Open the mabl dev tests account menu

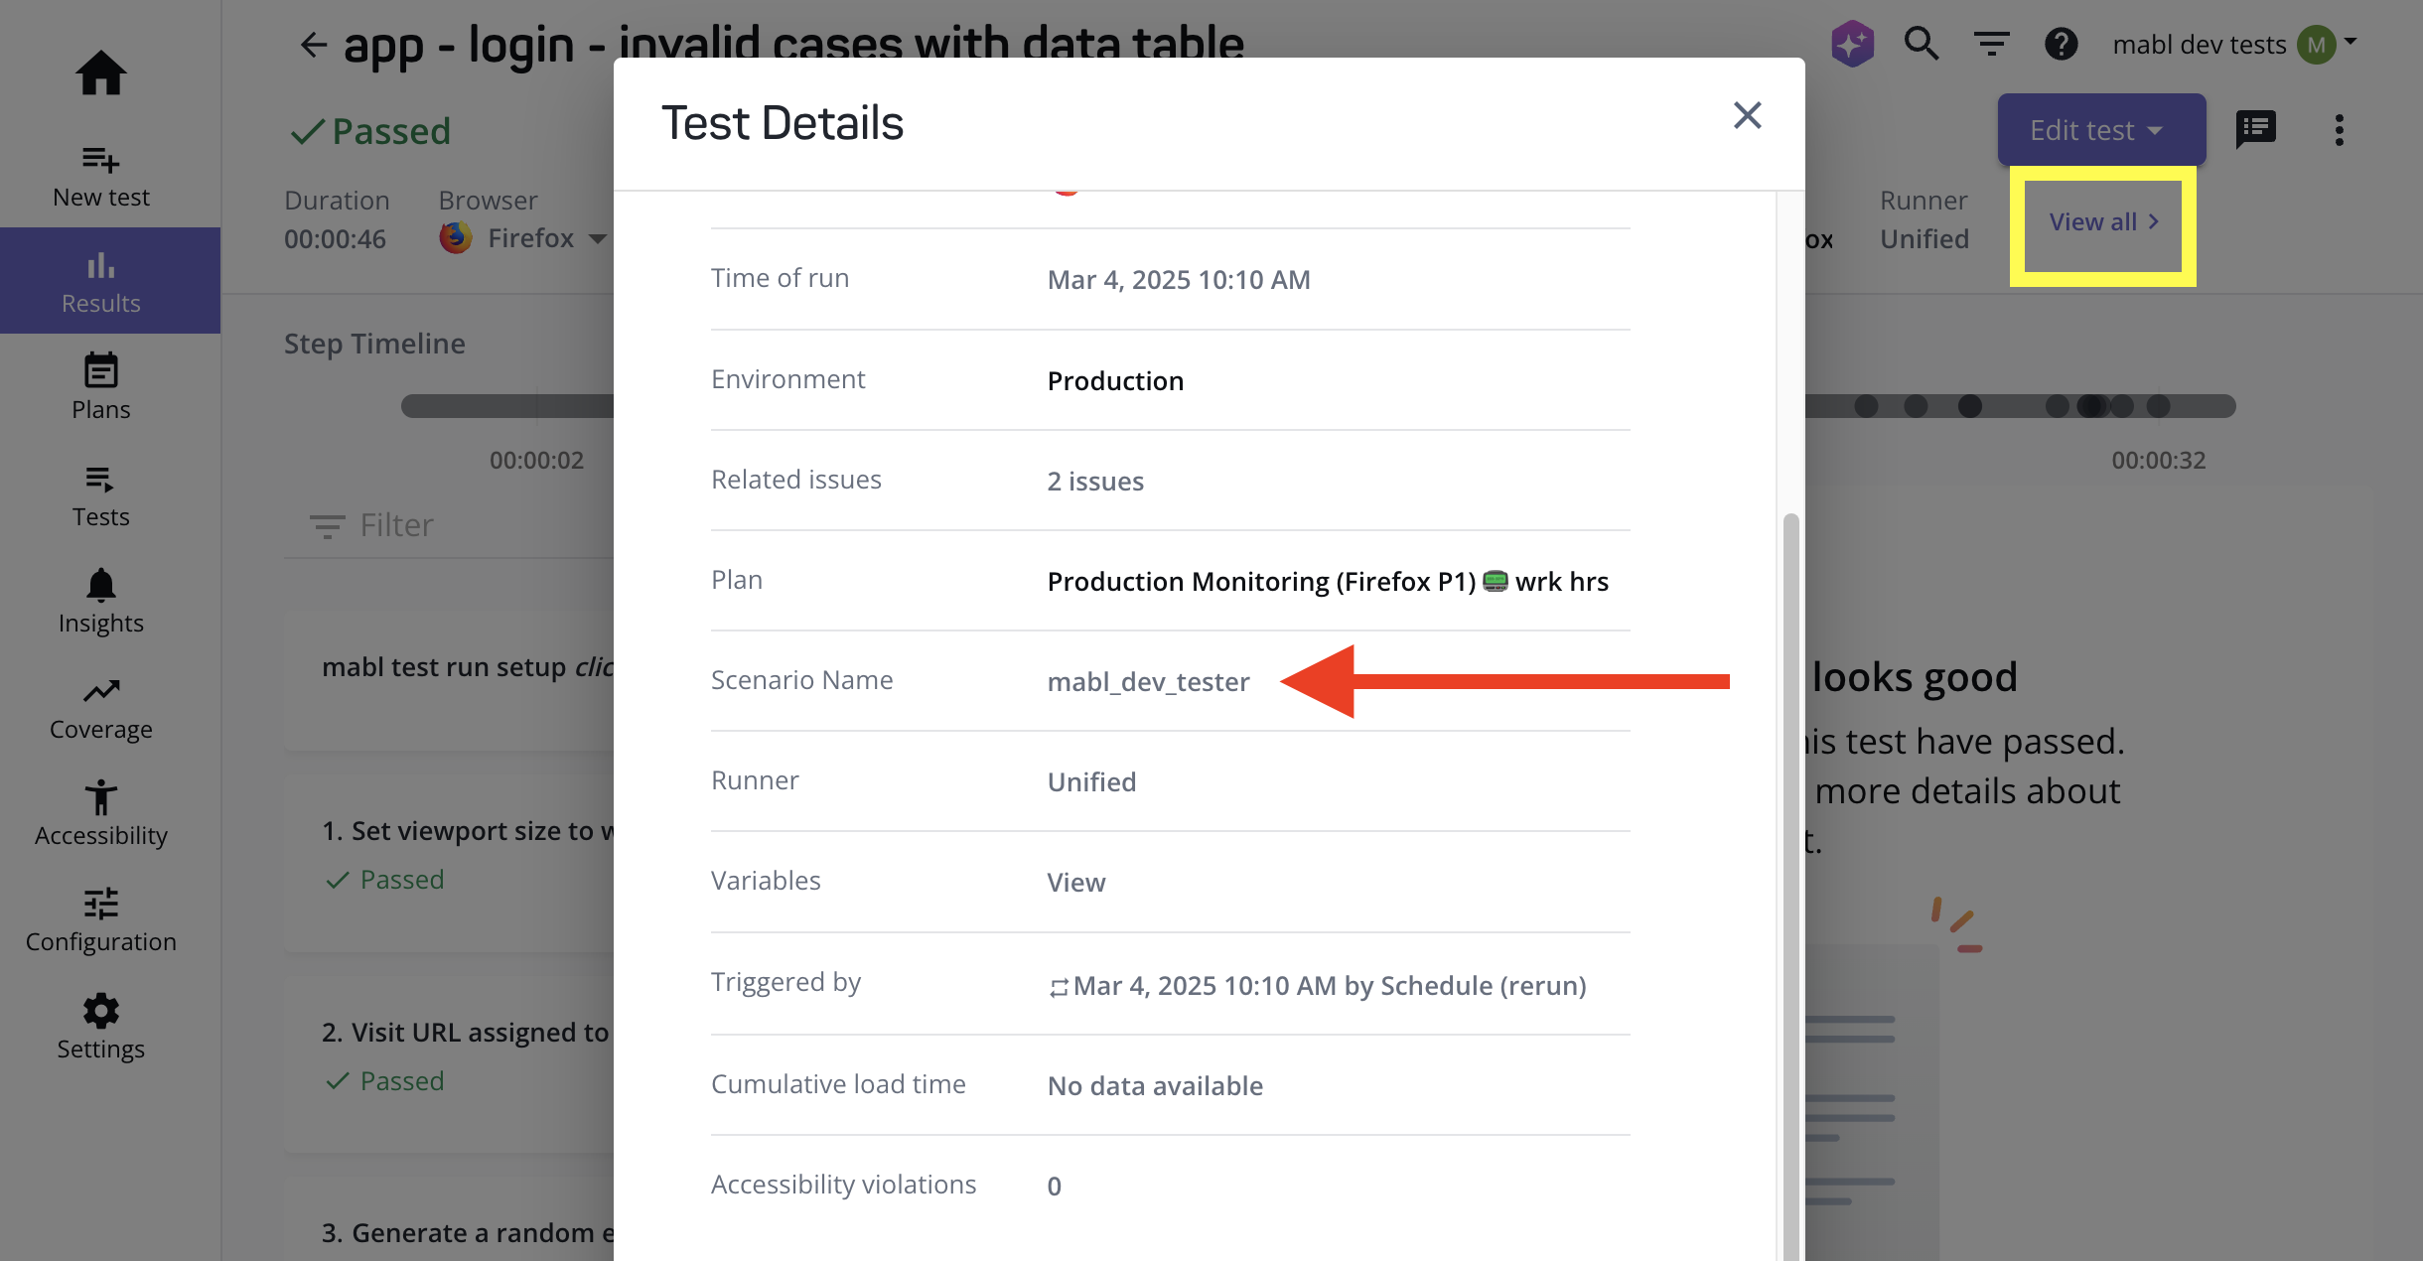[x=2234, y=44]
